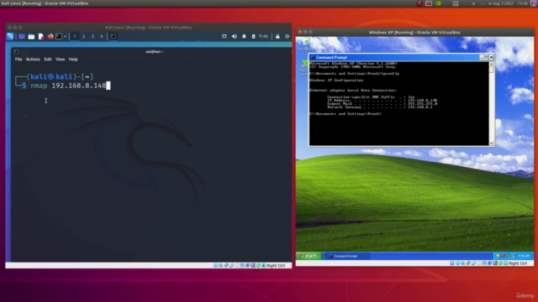538x302 pixels.
Task: Close the Windows XP VirtualBox window
Action: [299, 32]
